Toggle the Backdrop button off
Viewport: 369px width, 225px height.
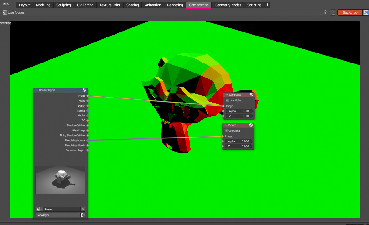(x=350, y=12)
